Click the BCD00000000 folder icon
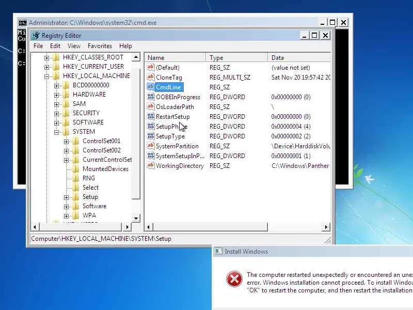Image resolution: width=413 pixels, height=310 pixels. (x=66, y=85)
